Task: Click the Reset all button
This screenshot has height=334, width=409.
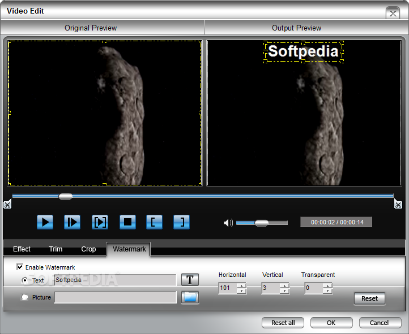Action: pyautogui.click(x=283, y=323)
